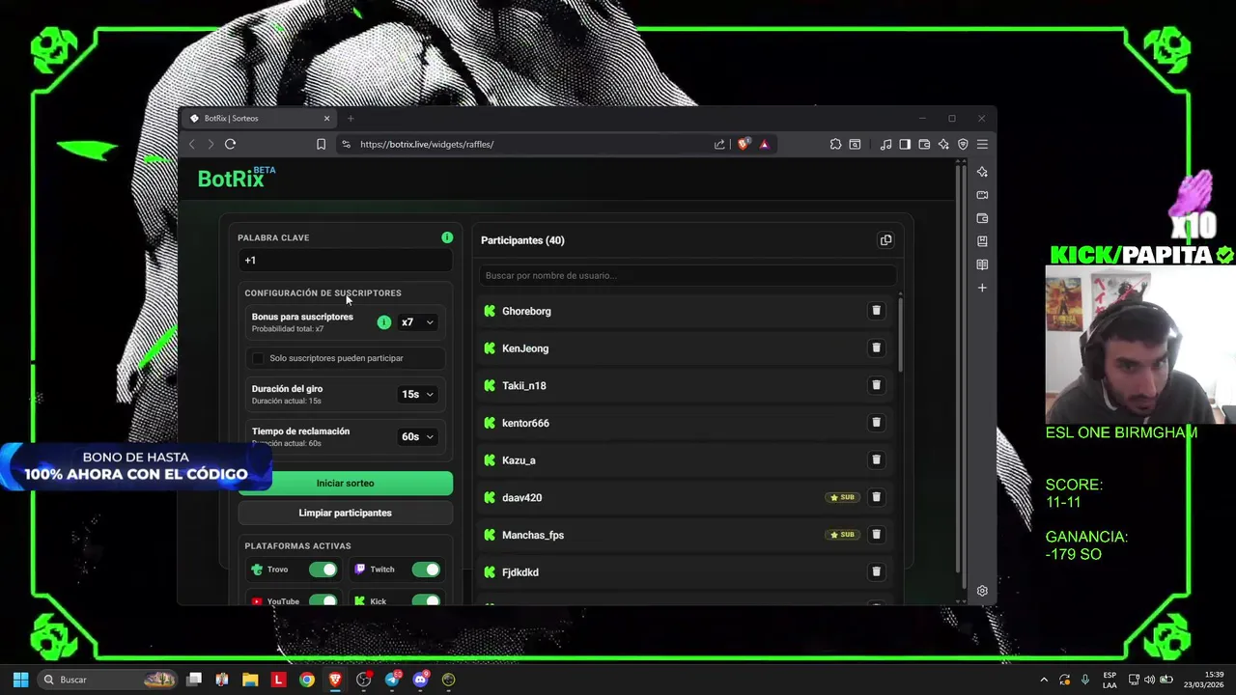Add new item to browser sidebar
The image size is (1236, 695).
click(982, 288)
